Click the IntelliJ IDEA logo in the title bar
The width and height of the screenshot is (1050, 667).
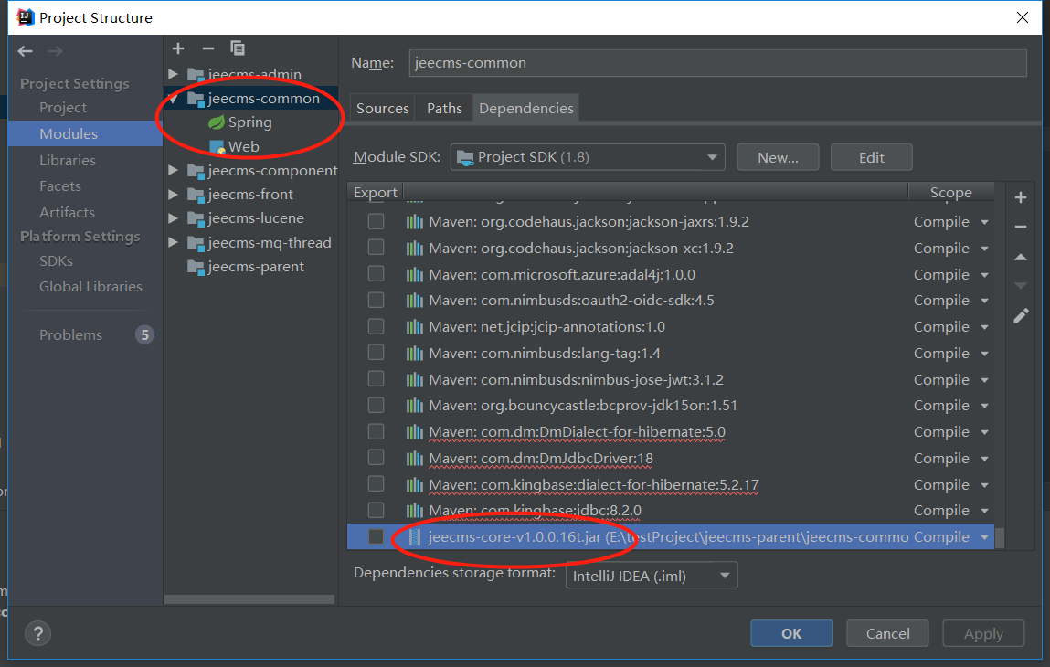point(26,17)
